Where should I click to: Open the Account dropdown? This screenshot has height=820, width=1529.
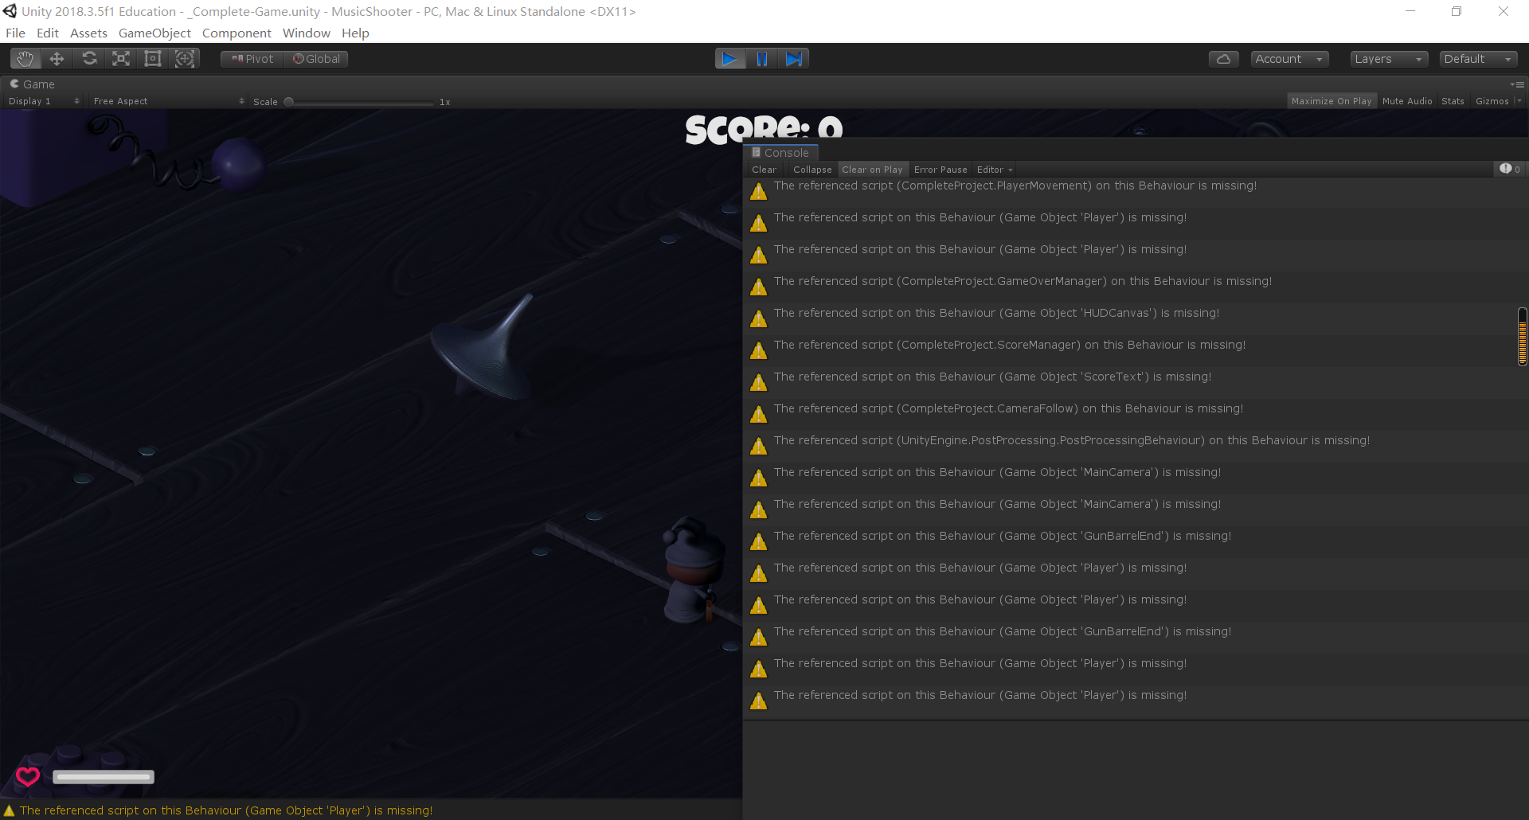(x=1289, y=59)
